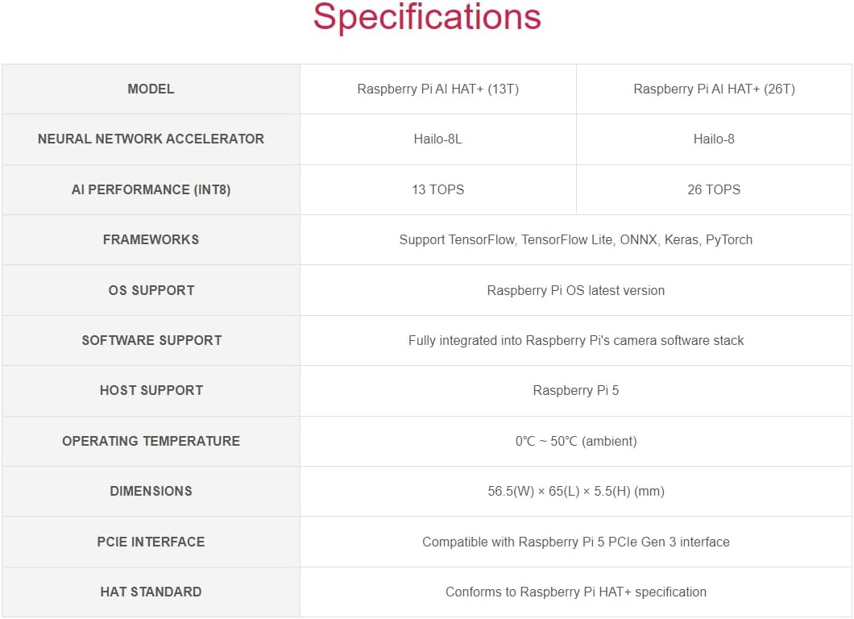Click the Specifications heading

point(427,18)
